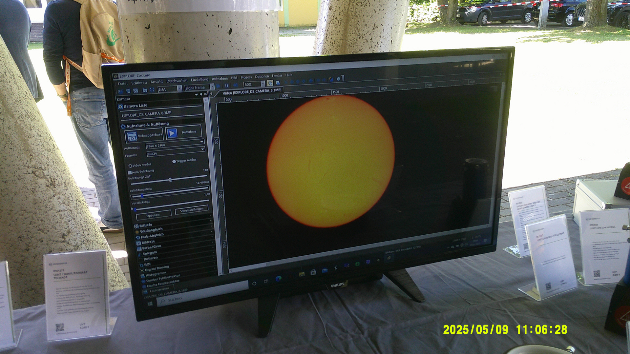Select the Video modus radio button
The width and height of the screenshot is (630, 354).
(x=130, y=166)
